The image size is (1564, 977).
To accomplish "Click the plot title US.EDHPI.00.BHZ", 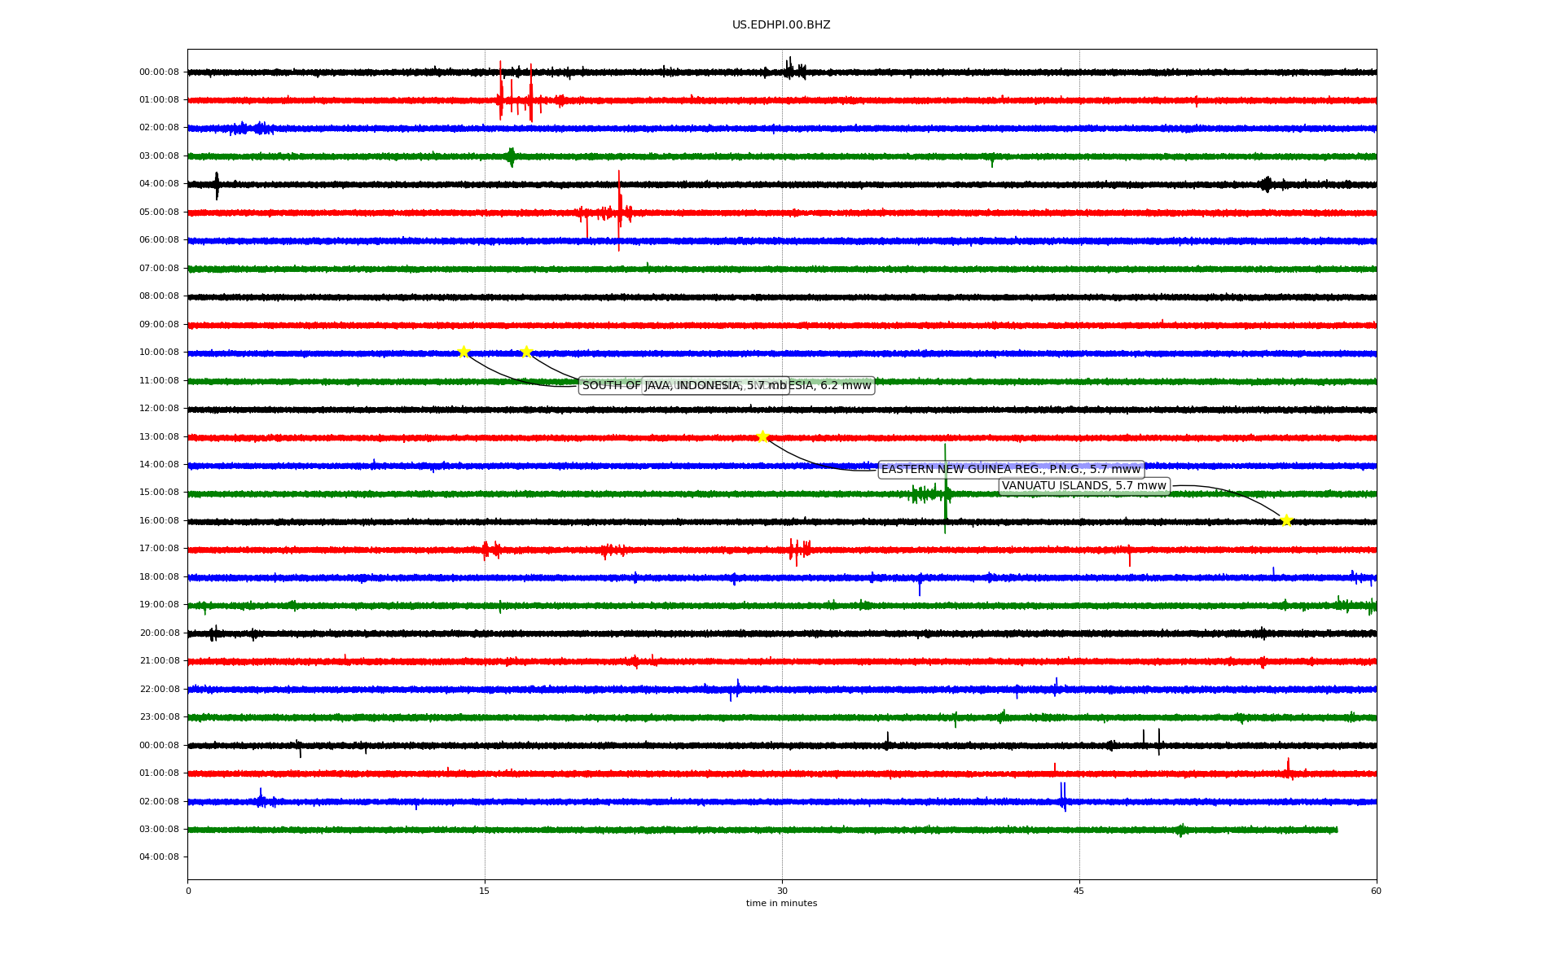I will pyautogui.click(x=781, y=25).
